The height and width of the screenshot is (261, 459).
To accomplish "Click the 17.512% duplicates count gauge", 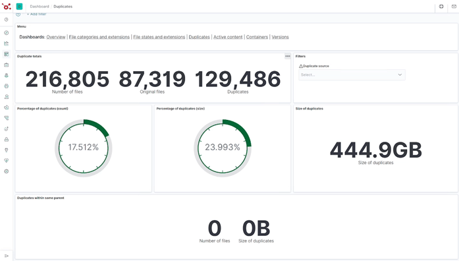I will pyautogui.click(x=84, y=148).
